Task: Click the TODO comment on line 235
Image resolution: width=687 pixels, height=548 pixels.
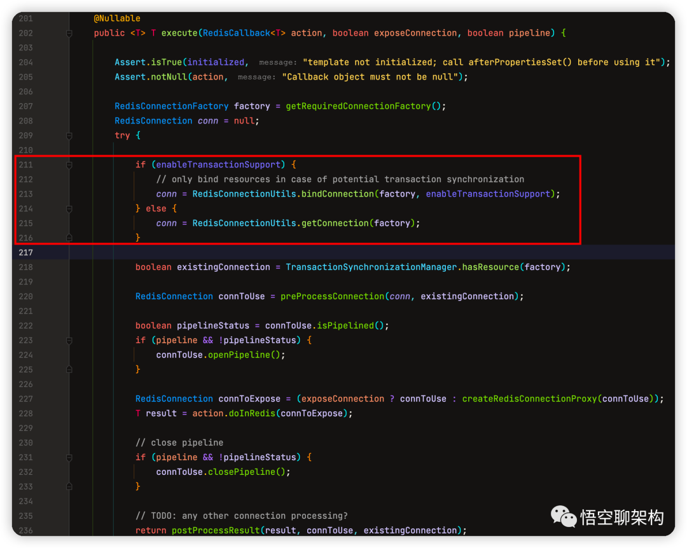Action: [x=242, y=516]
